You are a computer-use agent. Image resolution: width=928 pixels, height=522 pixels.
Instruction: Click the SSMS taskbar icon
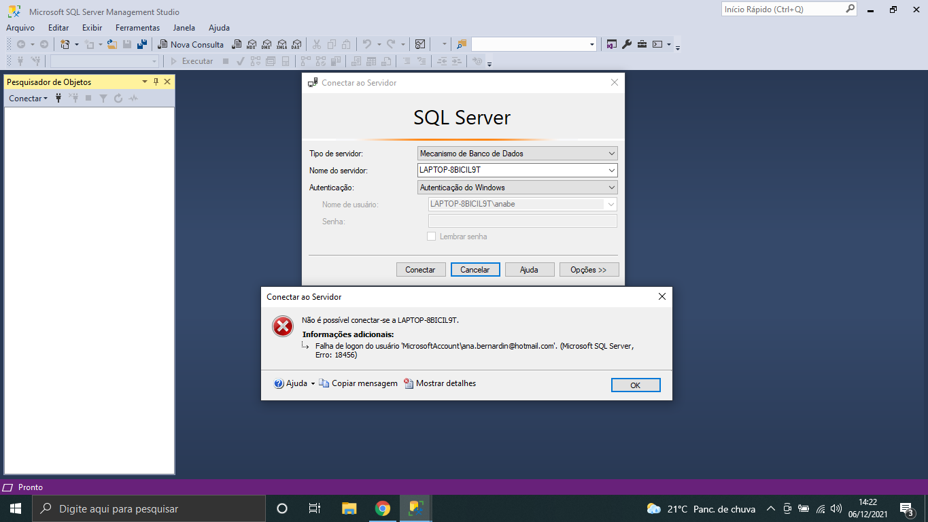416,508
